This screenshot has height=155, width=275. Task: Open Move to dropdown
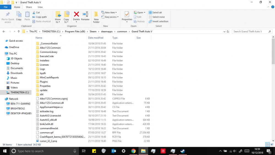pyautogui.click(x=58, y=17)
